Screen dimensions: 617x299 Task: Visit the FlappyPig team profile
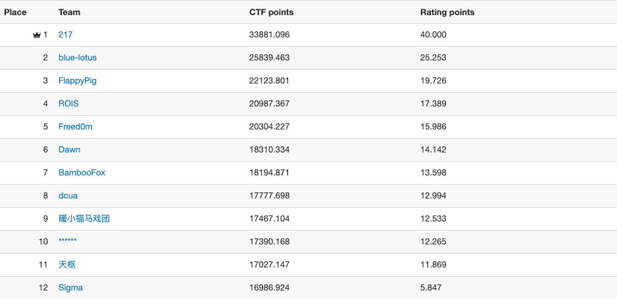[x=77, y=81]
